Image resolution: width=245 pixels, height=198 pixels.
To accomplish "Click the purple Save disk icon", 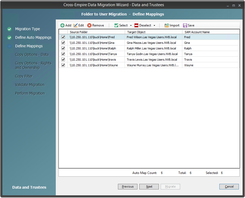I will tap(185, 25).
